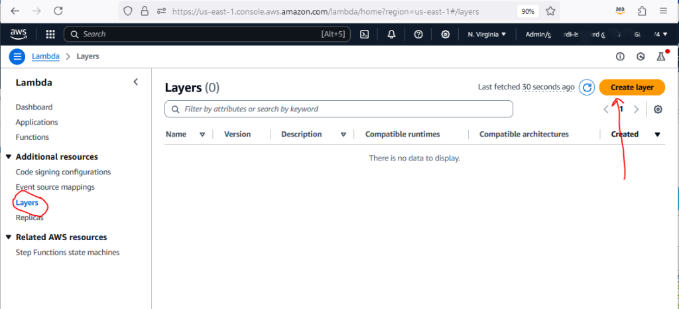
Task: Sort table by Description column arrow
Action: click(343, 135)
